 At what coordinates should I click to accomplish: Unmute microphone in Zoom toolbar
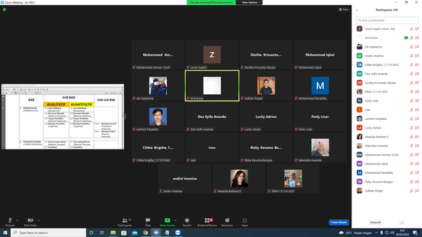tap(10, 222)
